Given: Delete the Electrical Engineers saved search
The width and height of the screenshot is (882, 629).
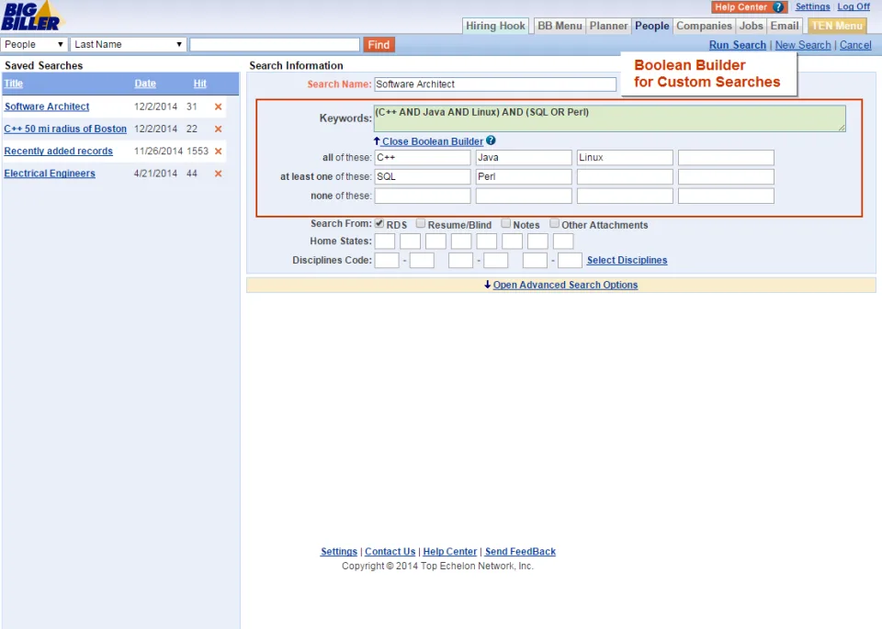Looking at the screenshot, I should 219,174.
